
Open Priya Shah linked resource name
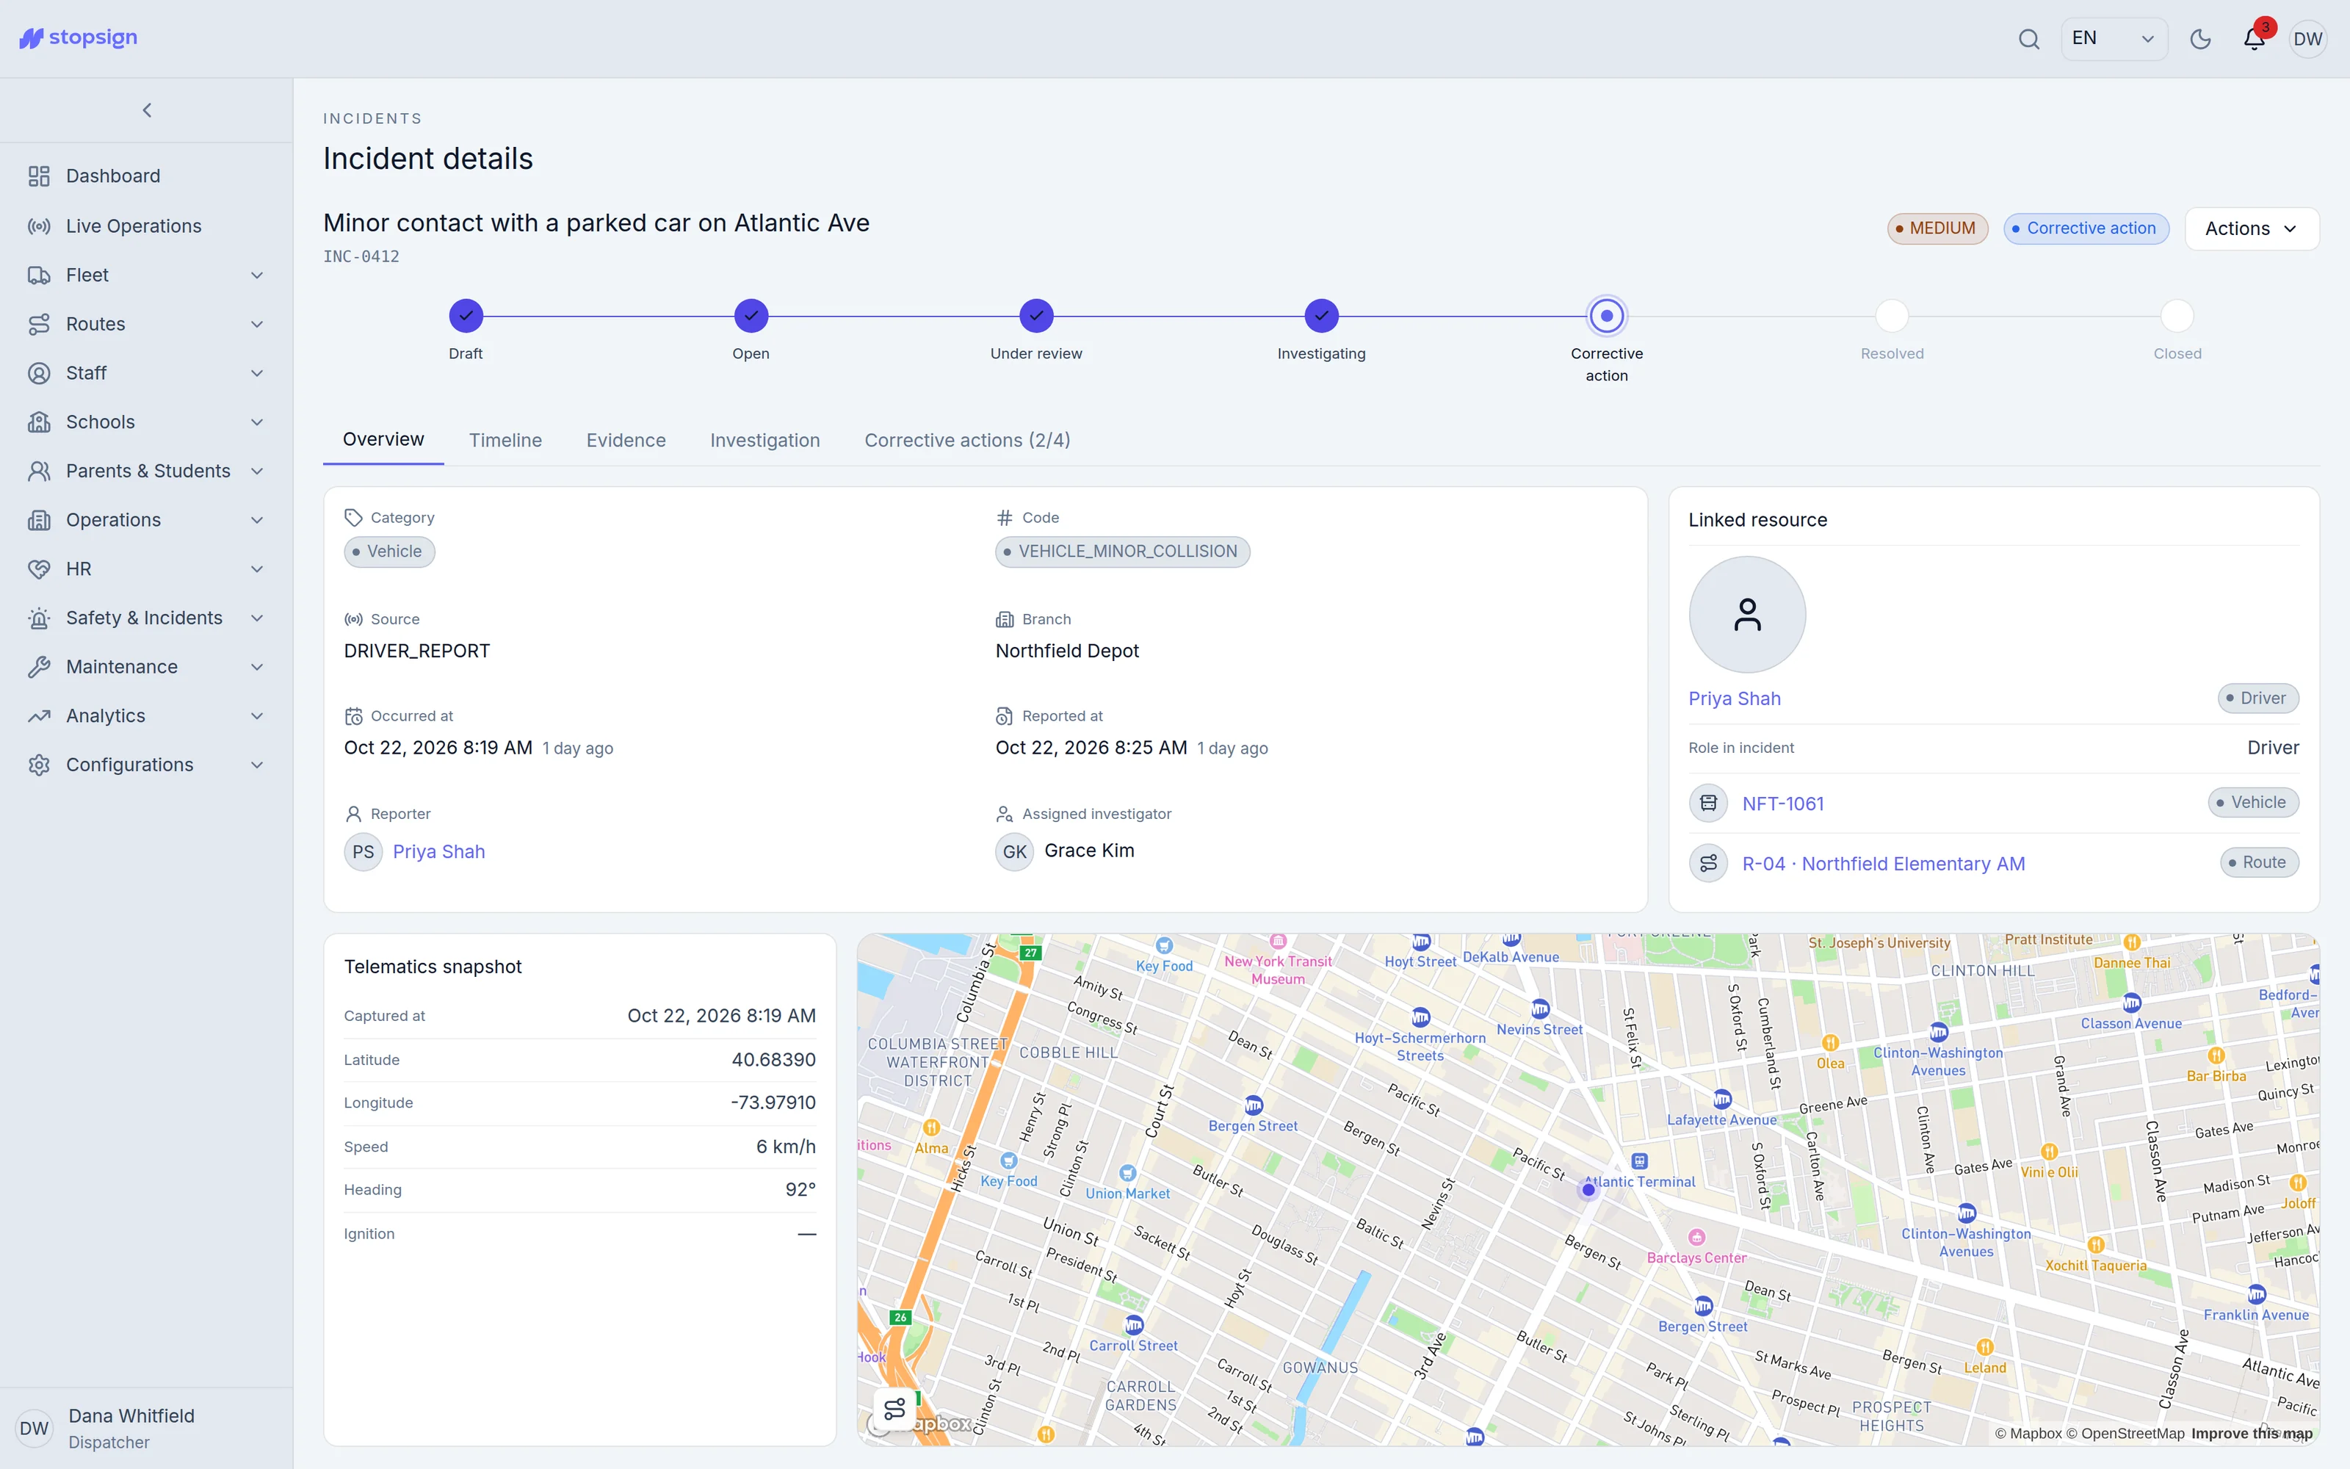click(1735, 699)
